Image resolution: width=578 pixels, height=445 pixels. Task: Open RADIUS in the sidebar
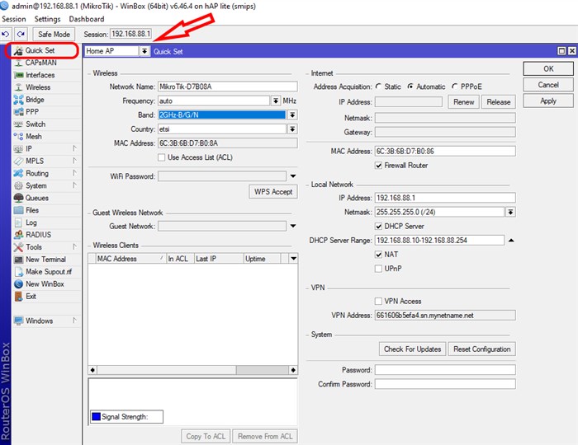[x=38, y=235]
